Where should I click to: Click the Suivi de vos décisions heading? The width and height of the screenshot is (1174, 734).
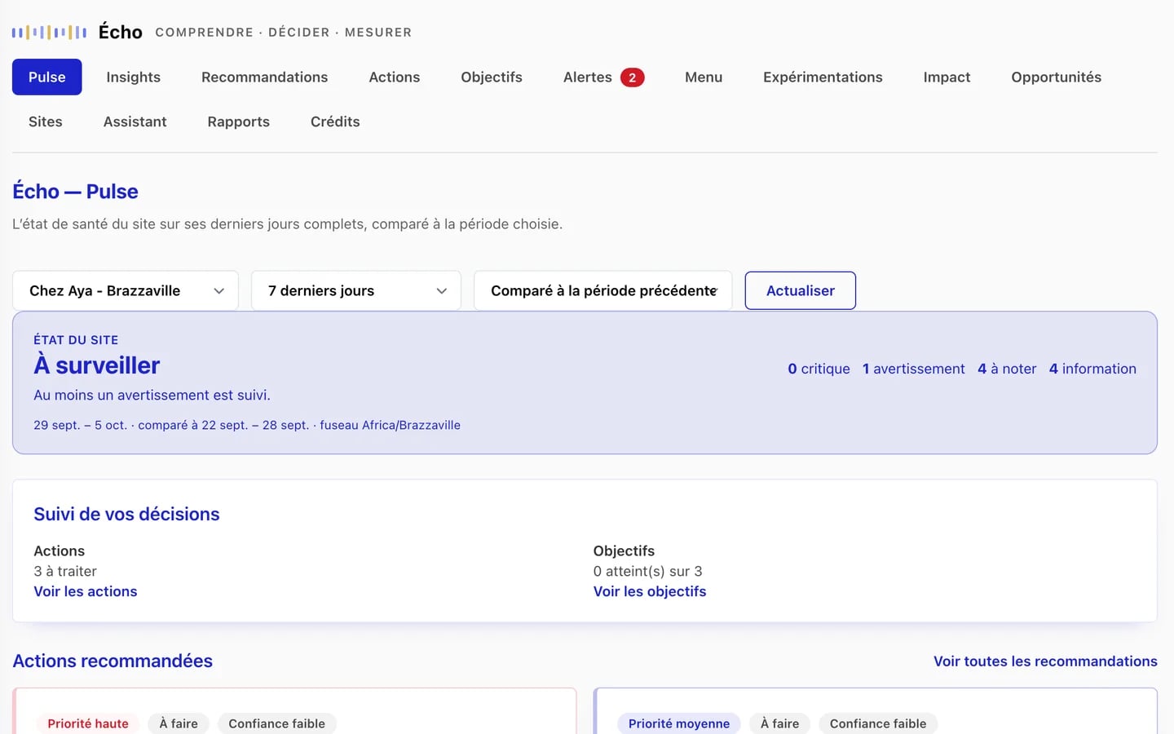126,514
